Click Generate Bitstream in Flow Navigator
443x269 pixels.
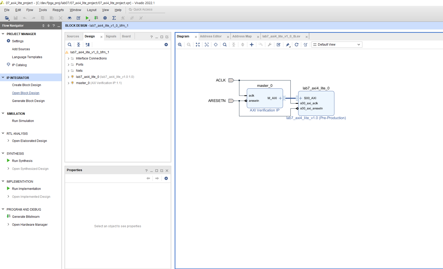[x=26, y=217]
